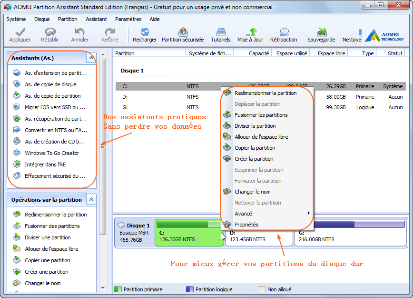Screen dimensions: 413x298
Task: Click Intégrer dans l'RE
Action: point(39,164)
